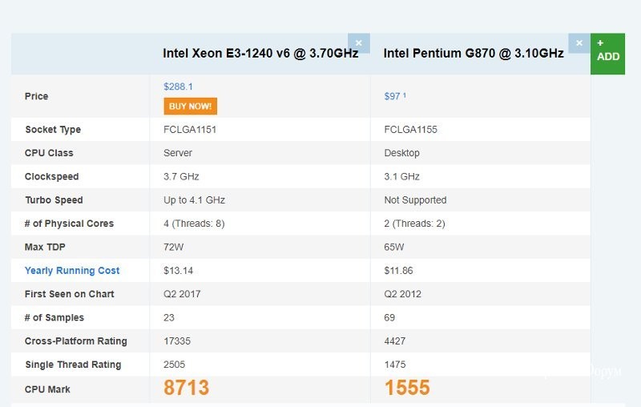Click the green ADD button
The height and width of the screenshot is (407, 641).
(x=607, y=54)
